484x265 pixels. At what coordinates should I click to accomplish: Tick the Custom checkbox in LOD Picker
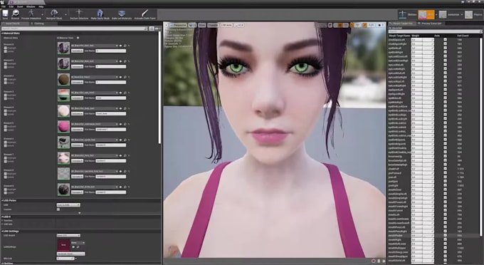coord(58,209)
